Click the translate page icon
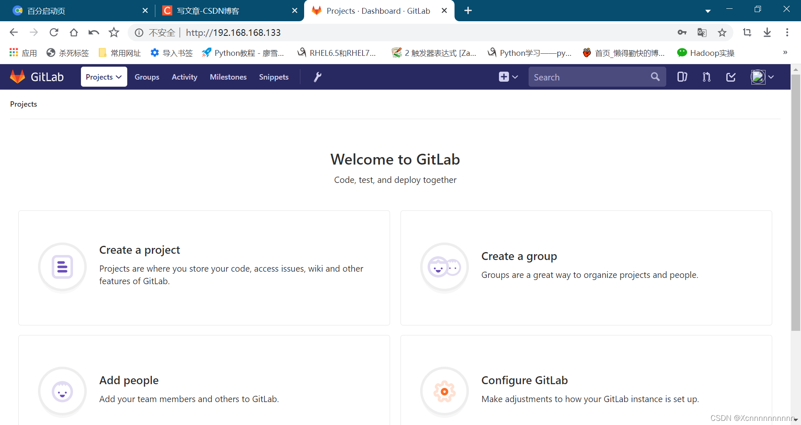The width and height of the screenshot is (801, 425). coord(702,32)
